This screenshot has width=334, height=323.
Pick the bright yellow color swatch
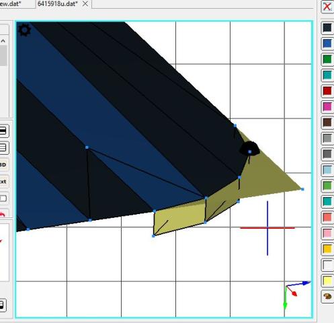327,281
